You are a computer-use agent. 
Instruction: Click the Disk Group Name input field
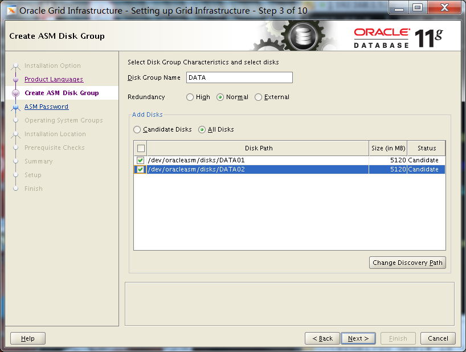(x=239, y=77)
